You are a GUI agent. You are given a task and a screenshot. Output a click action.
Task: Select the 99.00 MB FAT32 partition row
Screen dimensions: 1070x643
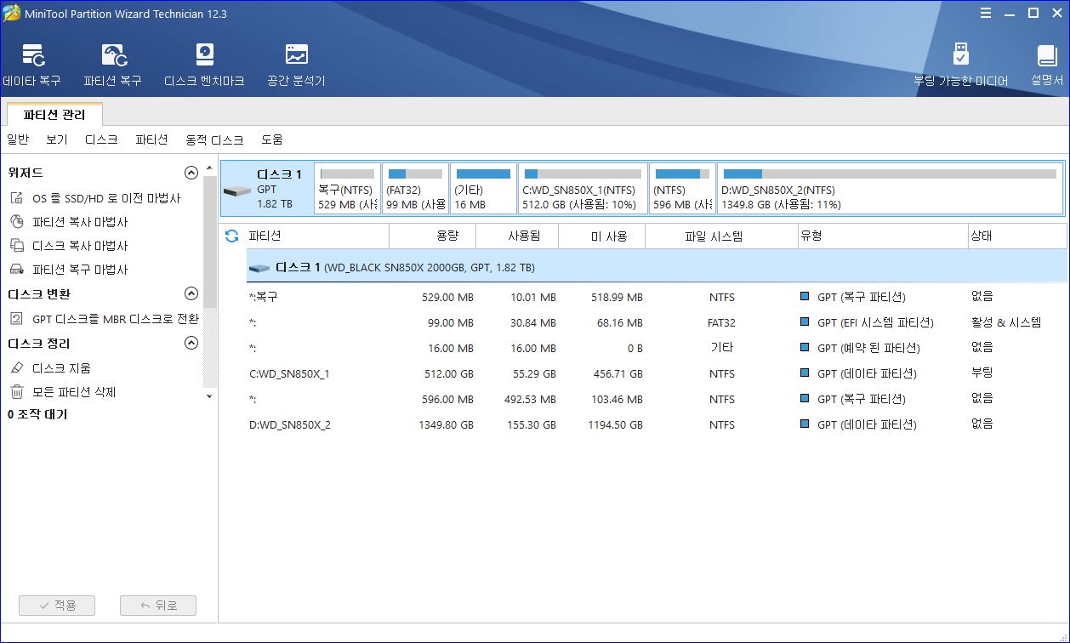pyautogui.click(x=657, y=322)
